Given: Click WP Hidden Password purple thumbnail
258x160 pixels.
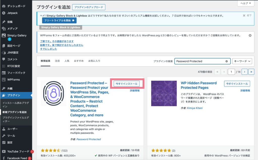Looking at the screenshot, I should pyautogui.click(x=164, y=93).
